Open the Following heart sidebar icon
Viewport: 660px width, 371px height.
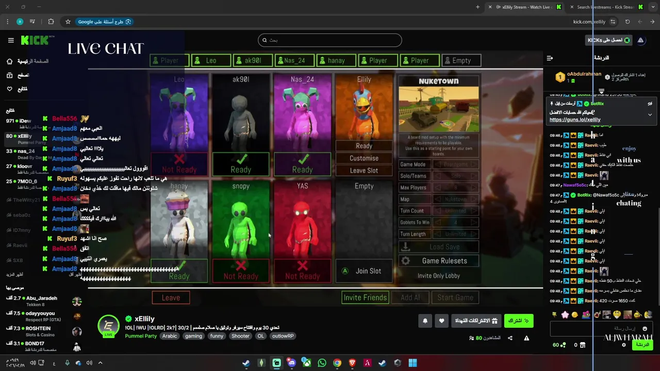tap(9, 89)
